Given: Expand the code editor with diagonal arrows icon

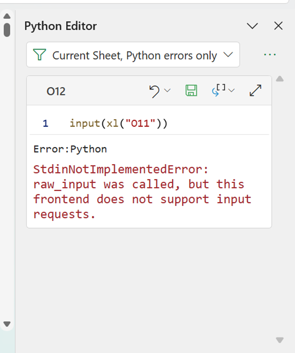Looking at the screenshot, I should (255, 91).
